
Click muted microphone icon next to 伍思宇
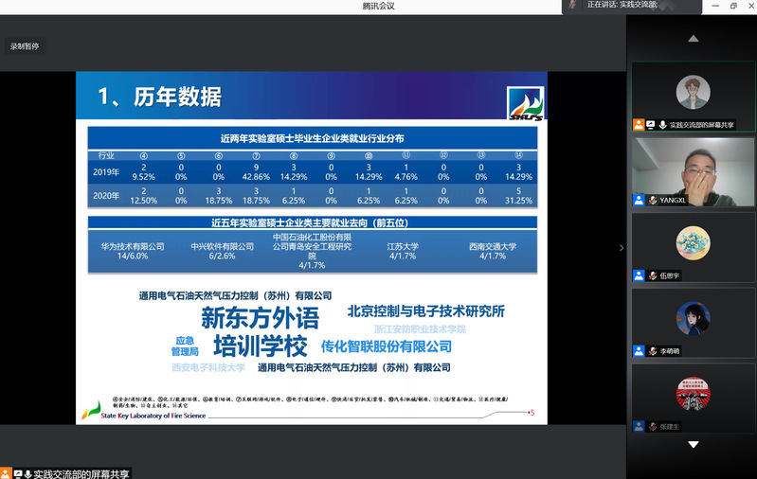pyautogui.click(x=653, y=275)
